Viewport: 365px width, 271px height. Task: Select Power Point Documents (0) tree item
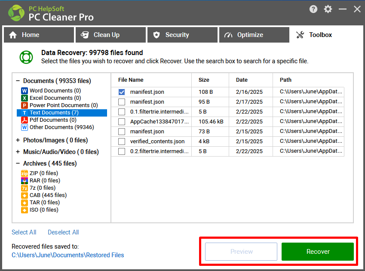[x=64, y=105]
